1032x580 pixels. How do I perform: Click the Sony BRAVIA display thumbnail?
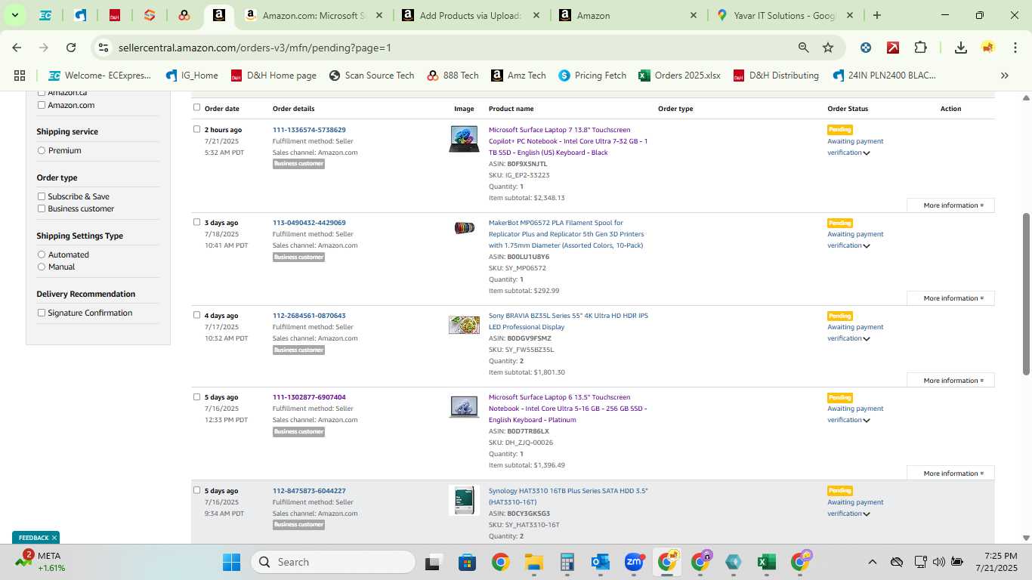(464, 325)
